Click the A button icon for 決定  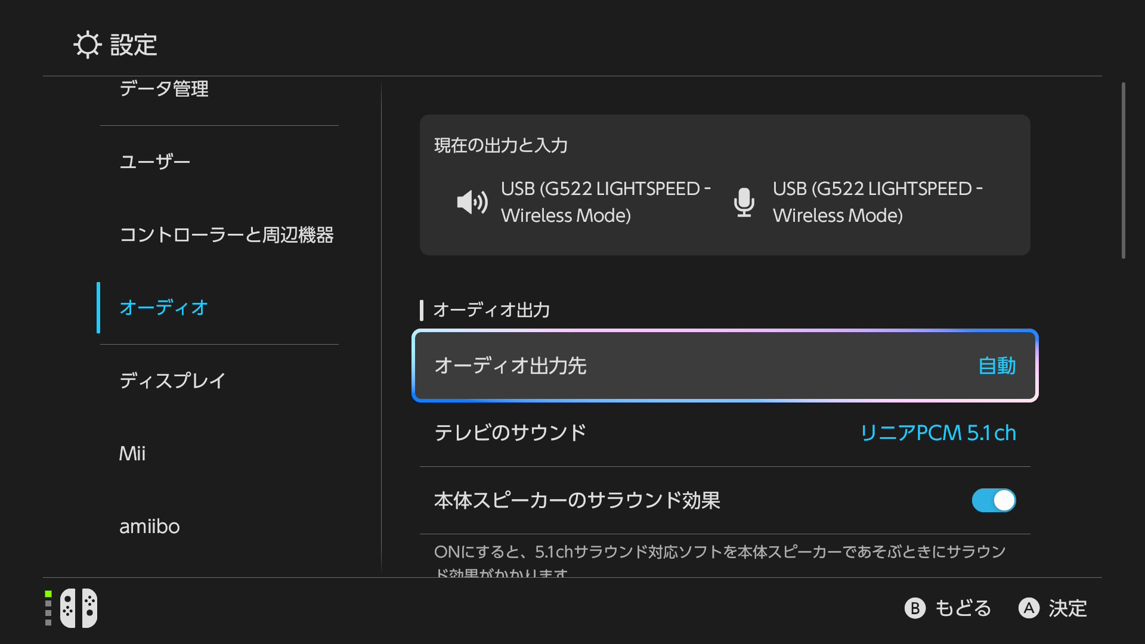point(1029,608)
